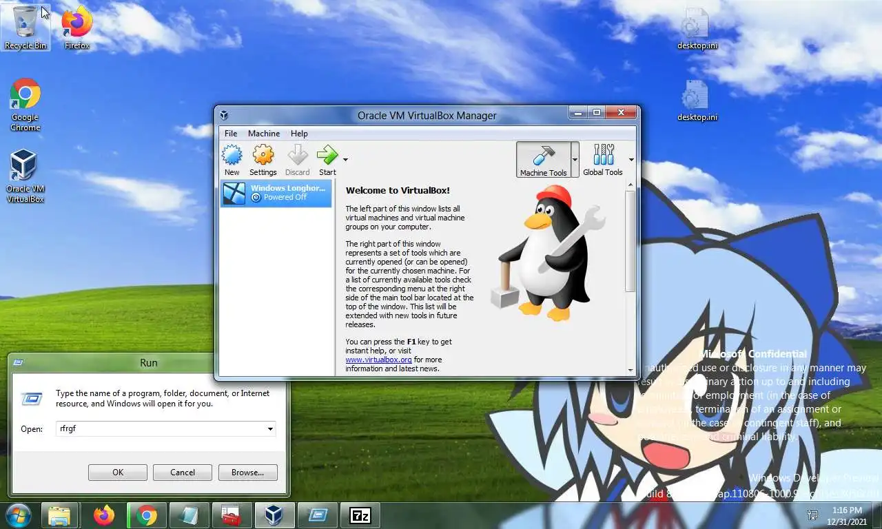Viewport: 882px width, 529px height.
Task: Select the Machine Tools button
Action: (544, 160)
